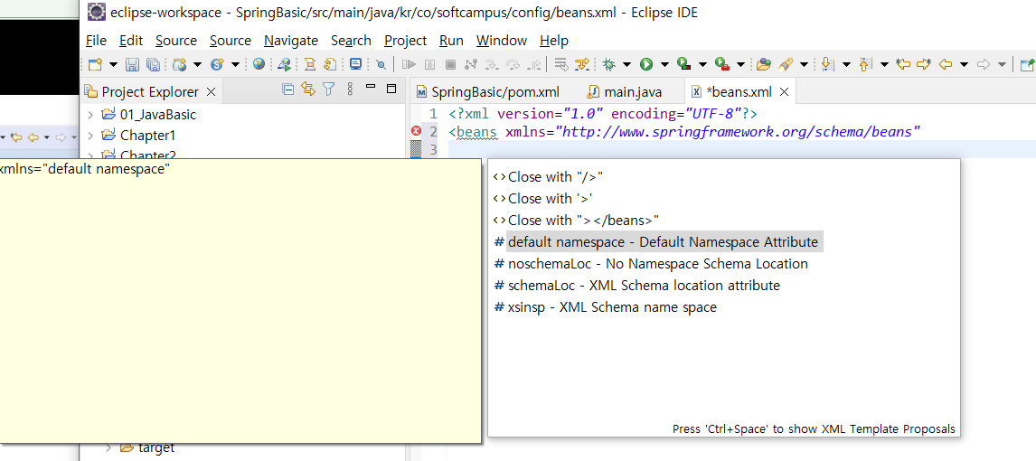The height and width of the screenshot is (461, 1036).
Task: Open the Debug configurations dropdown arrow
Action: 627,65
